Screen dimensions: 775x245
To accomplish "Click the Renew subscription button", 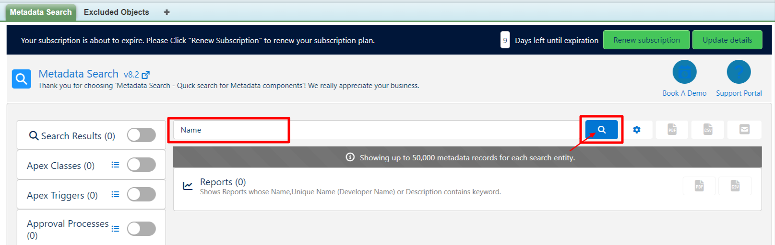I will [646, 40].
